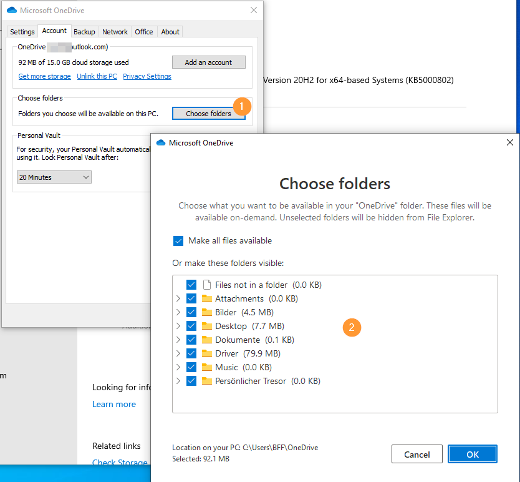Viewport: 520px width, 482px height.
Task: Select the Driver (79.9 MB) row text
Action: (248, 353)
